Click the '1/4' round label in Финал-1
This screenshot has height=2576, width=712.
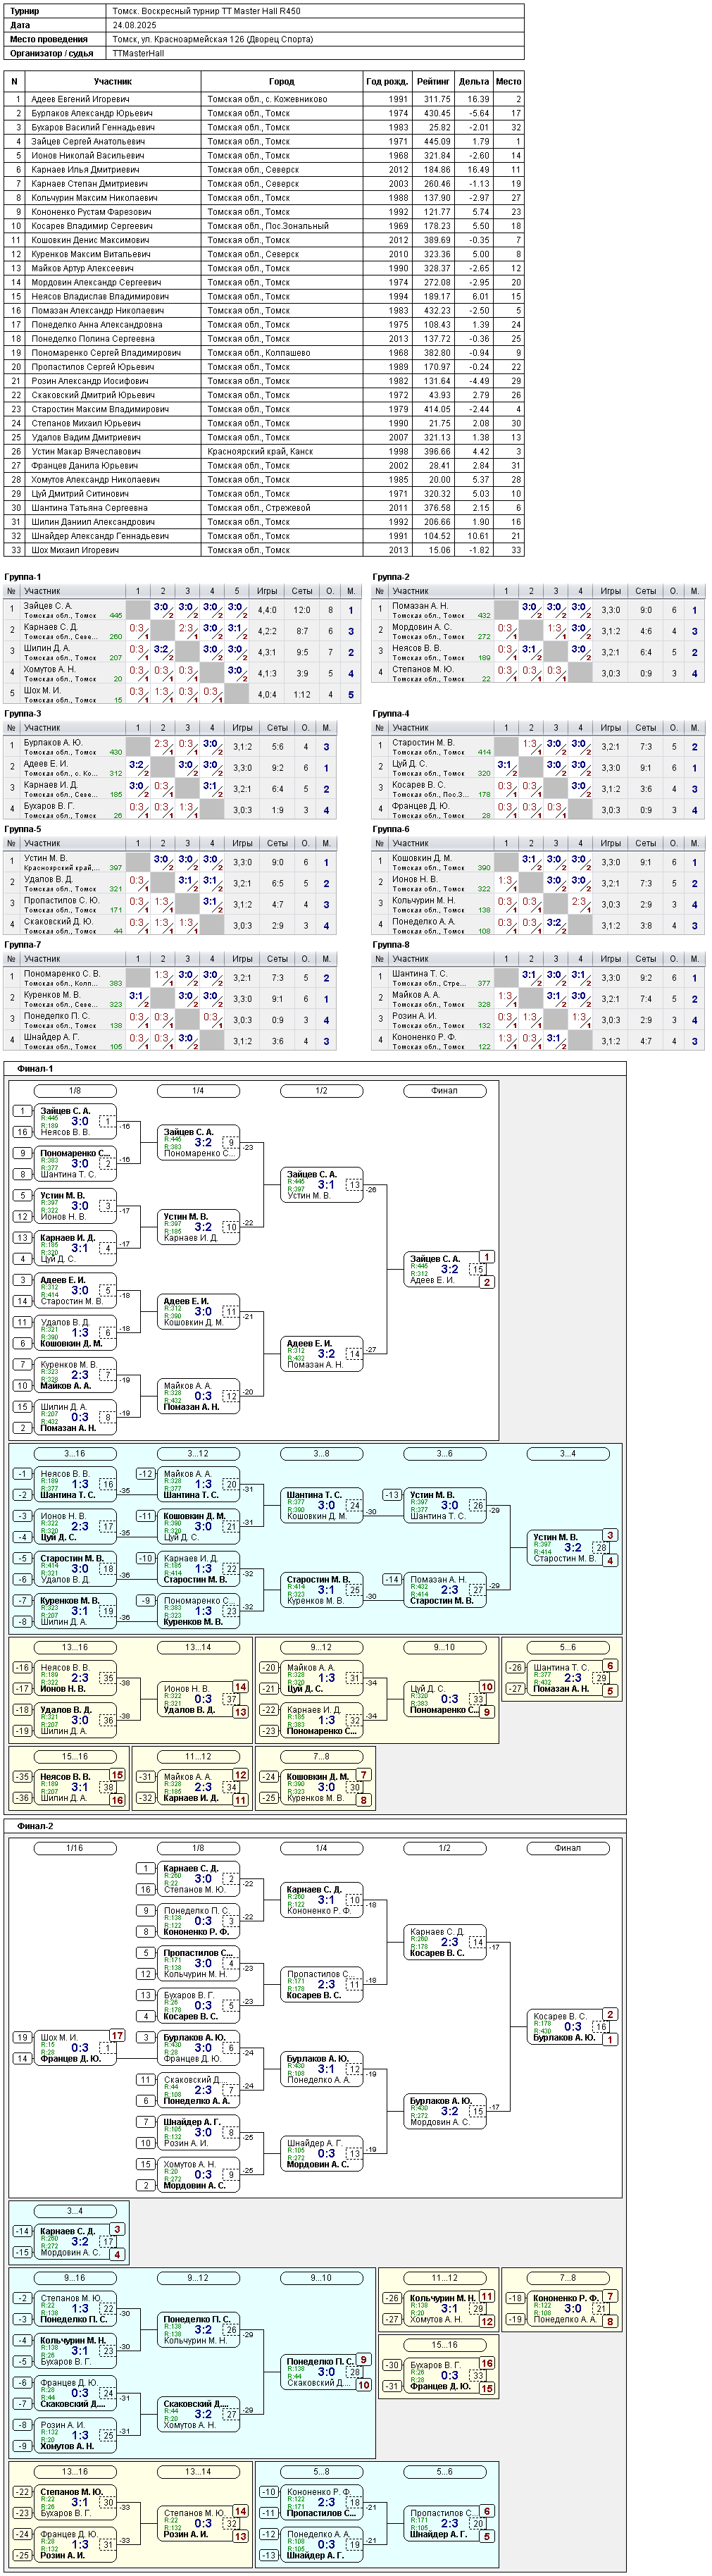(198, 1091)
